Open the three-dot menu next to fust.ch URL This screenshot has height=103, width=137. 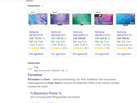67,71
